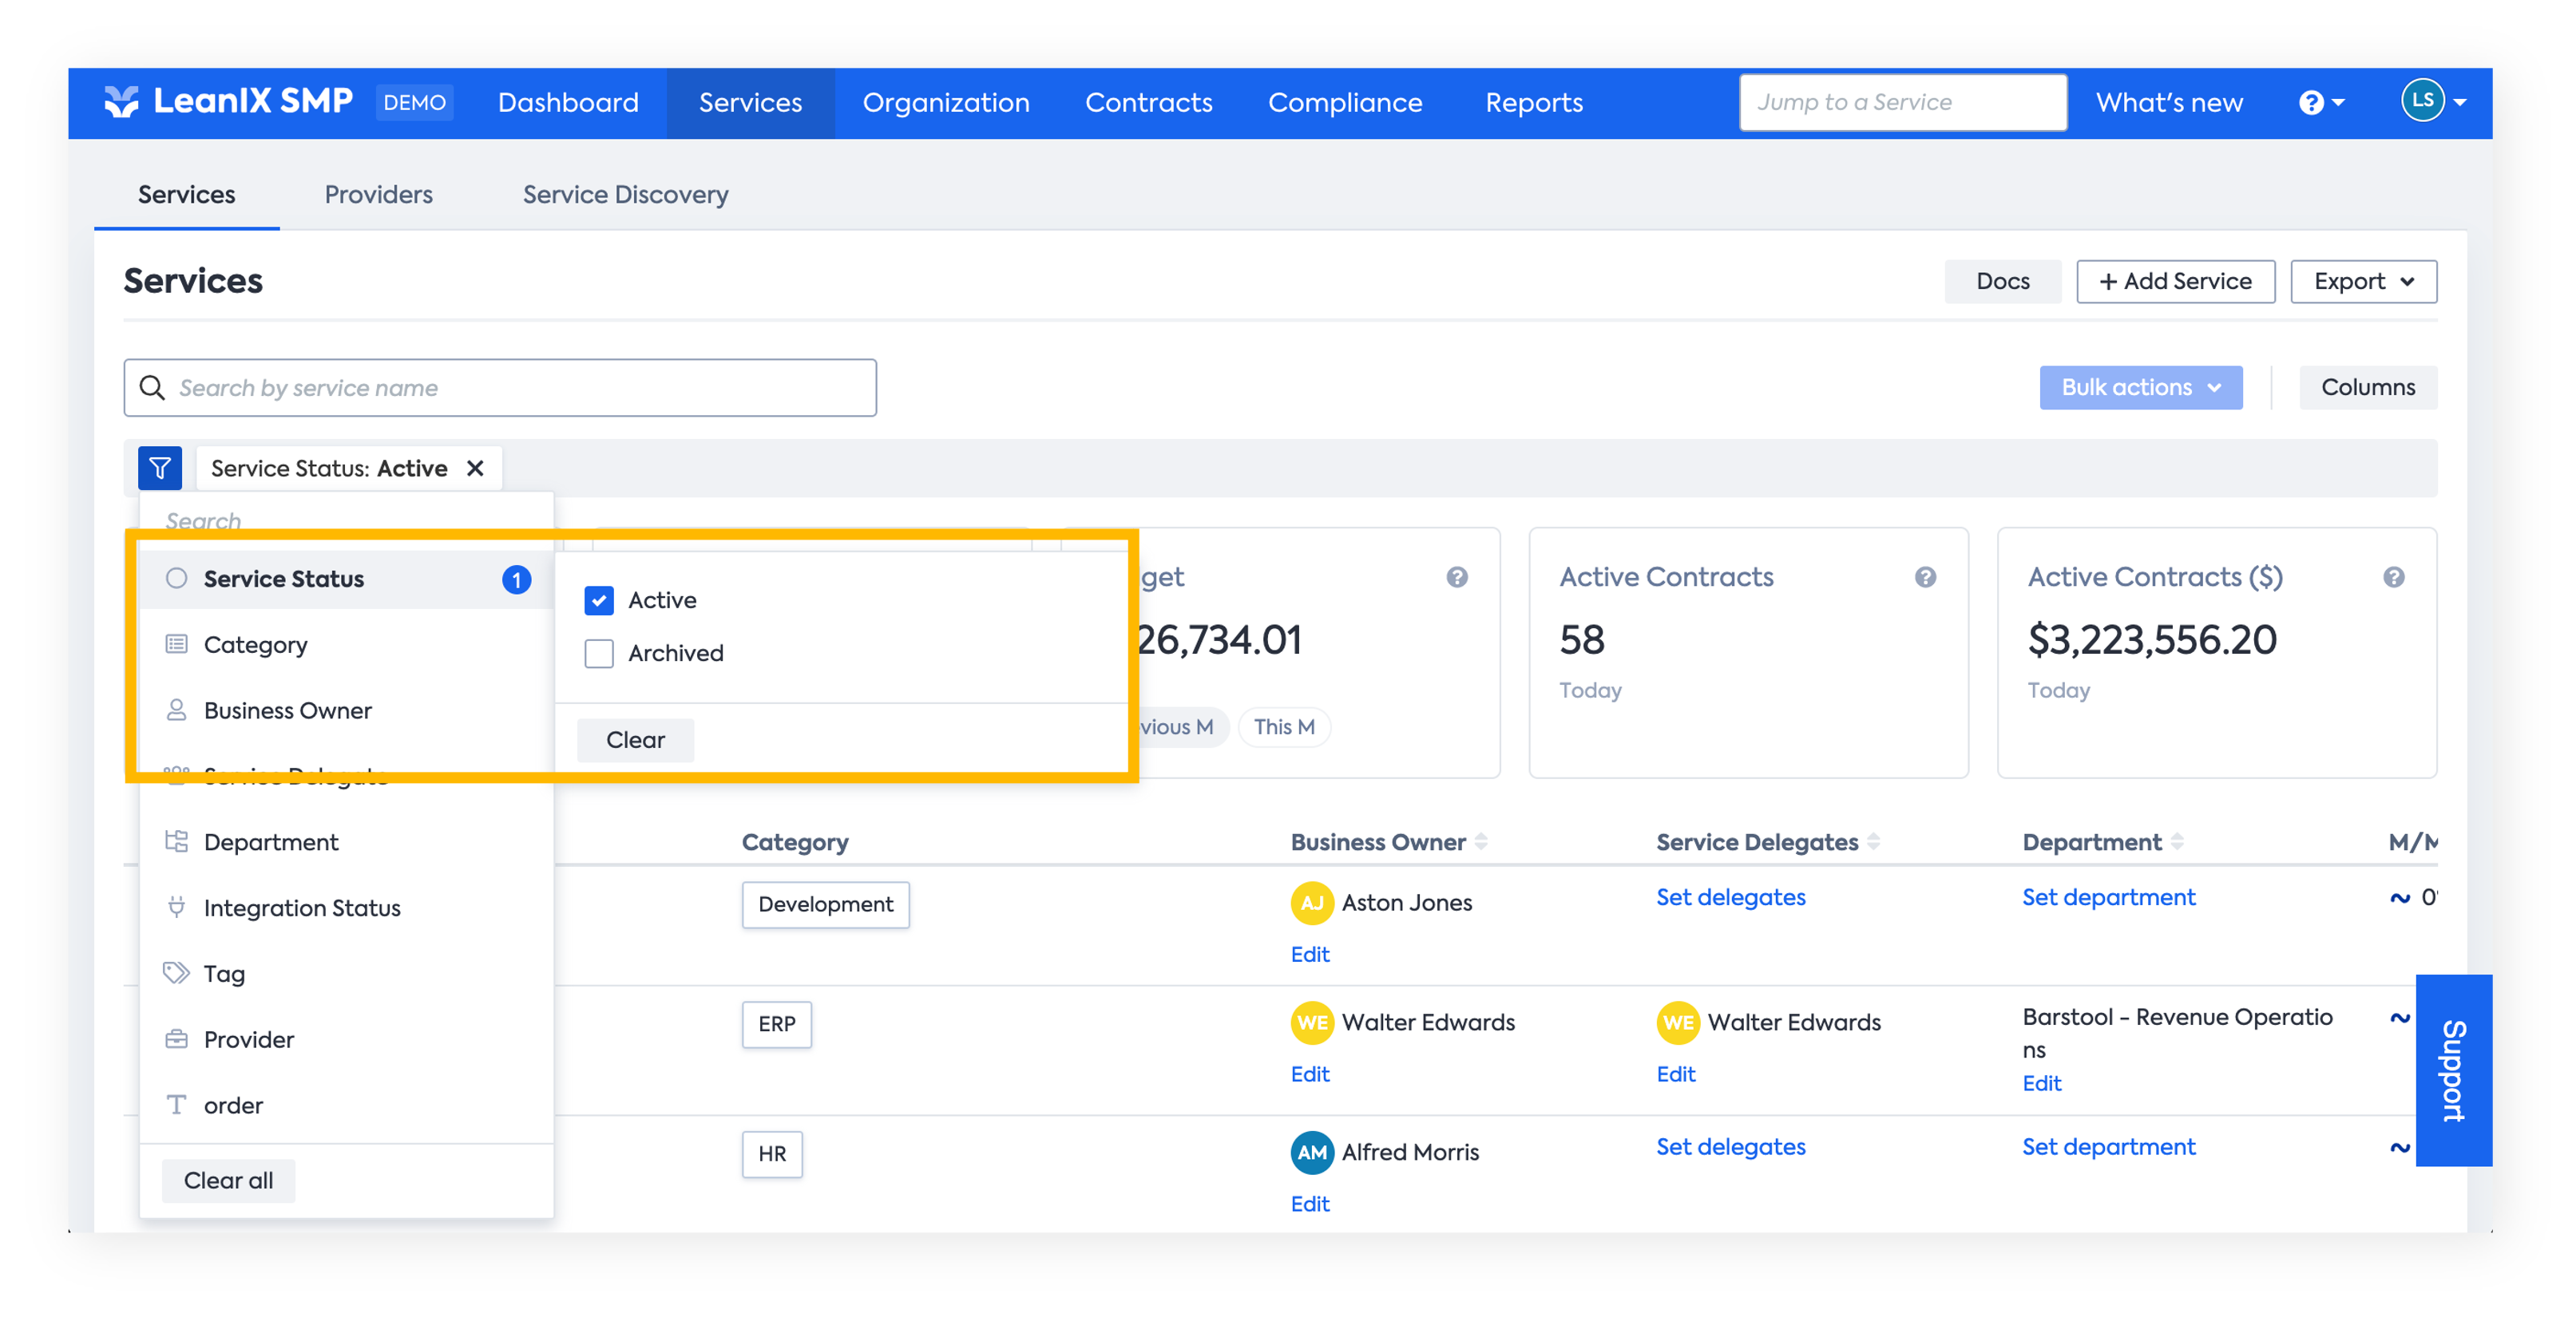Click the Tag filter icon
This screenshot has height=1317, width=2576.
(x=176, y=972)
